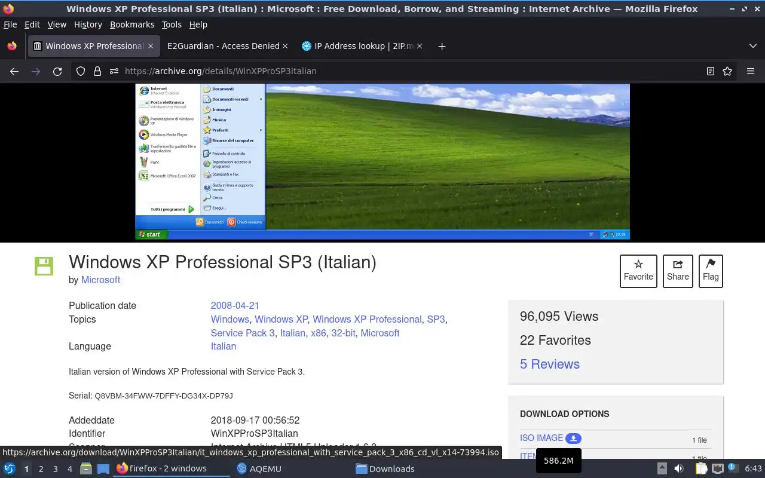Share this item

click(x=678, y=271)
